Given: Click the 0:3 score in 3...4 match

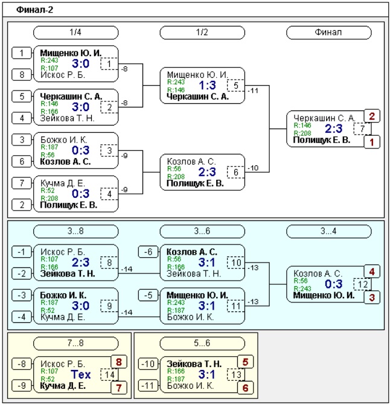Looking at the screenshot, I should click(334, 284).
